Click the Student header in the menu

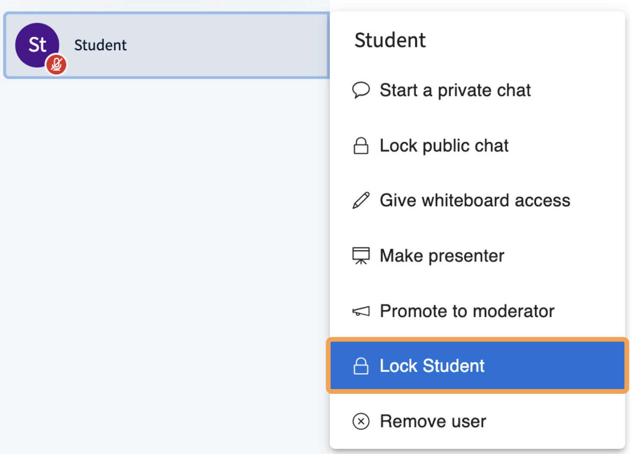(x=390, y=40)
